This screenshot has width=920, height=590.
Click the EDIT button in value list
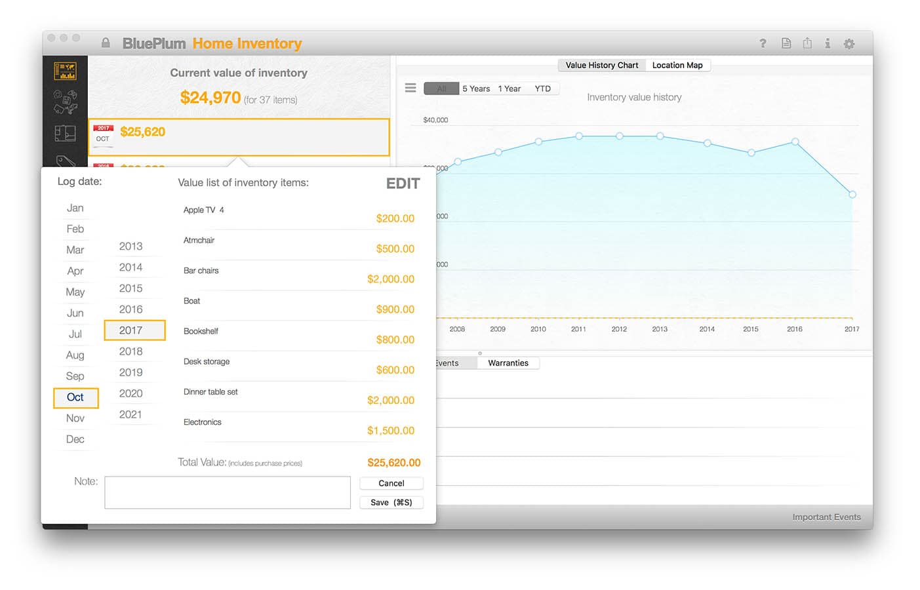click(403, 184)
